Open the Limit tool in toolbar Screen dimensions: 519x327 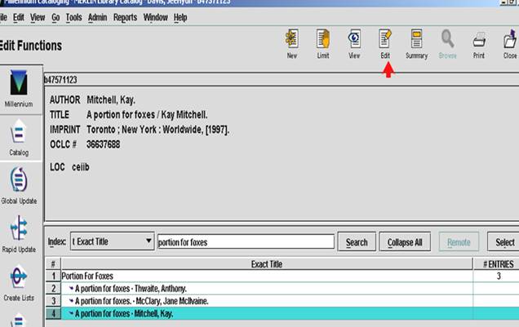323,43
